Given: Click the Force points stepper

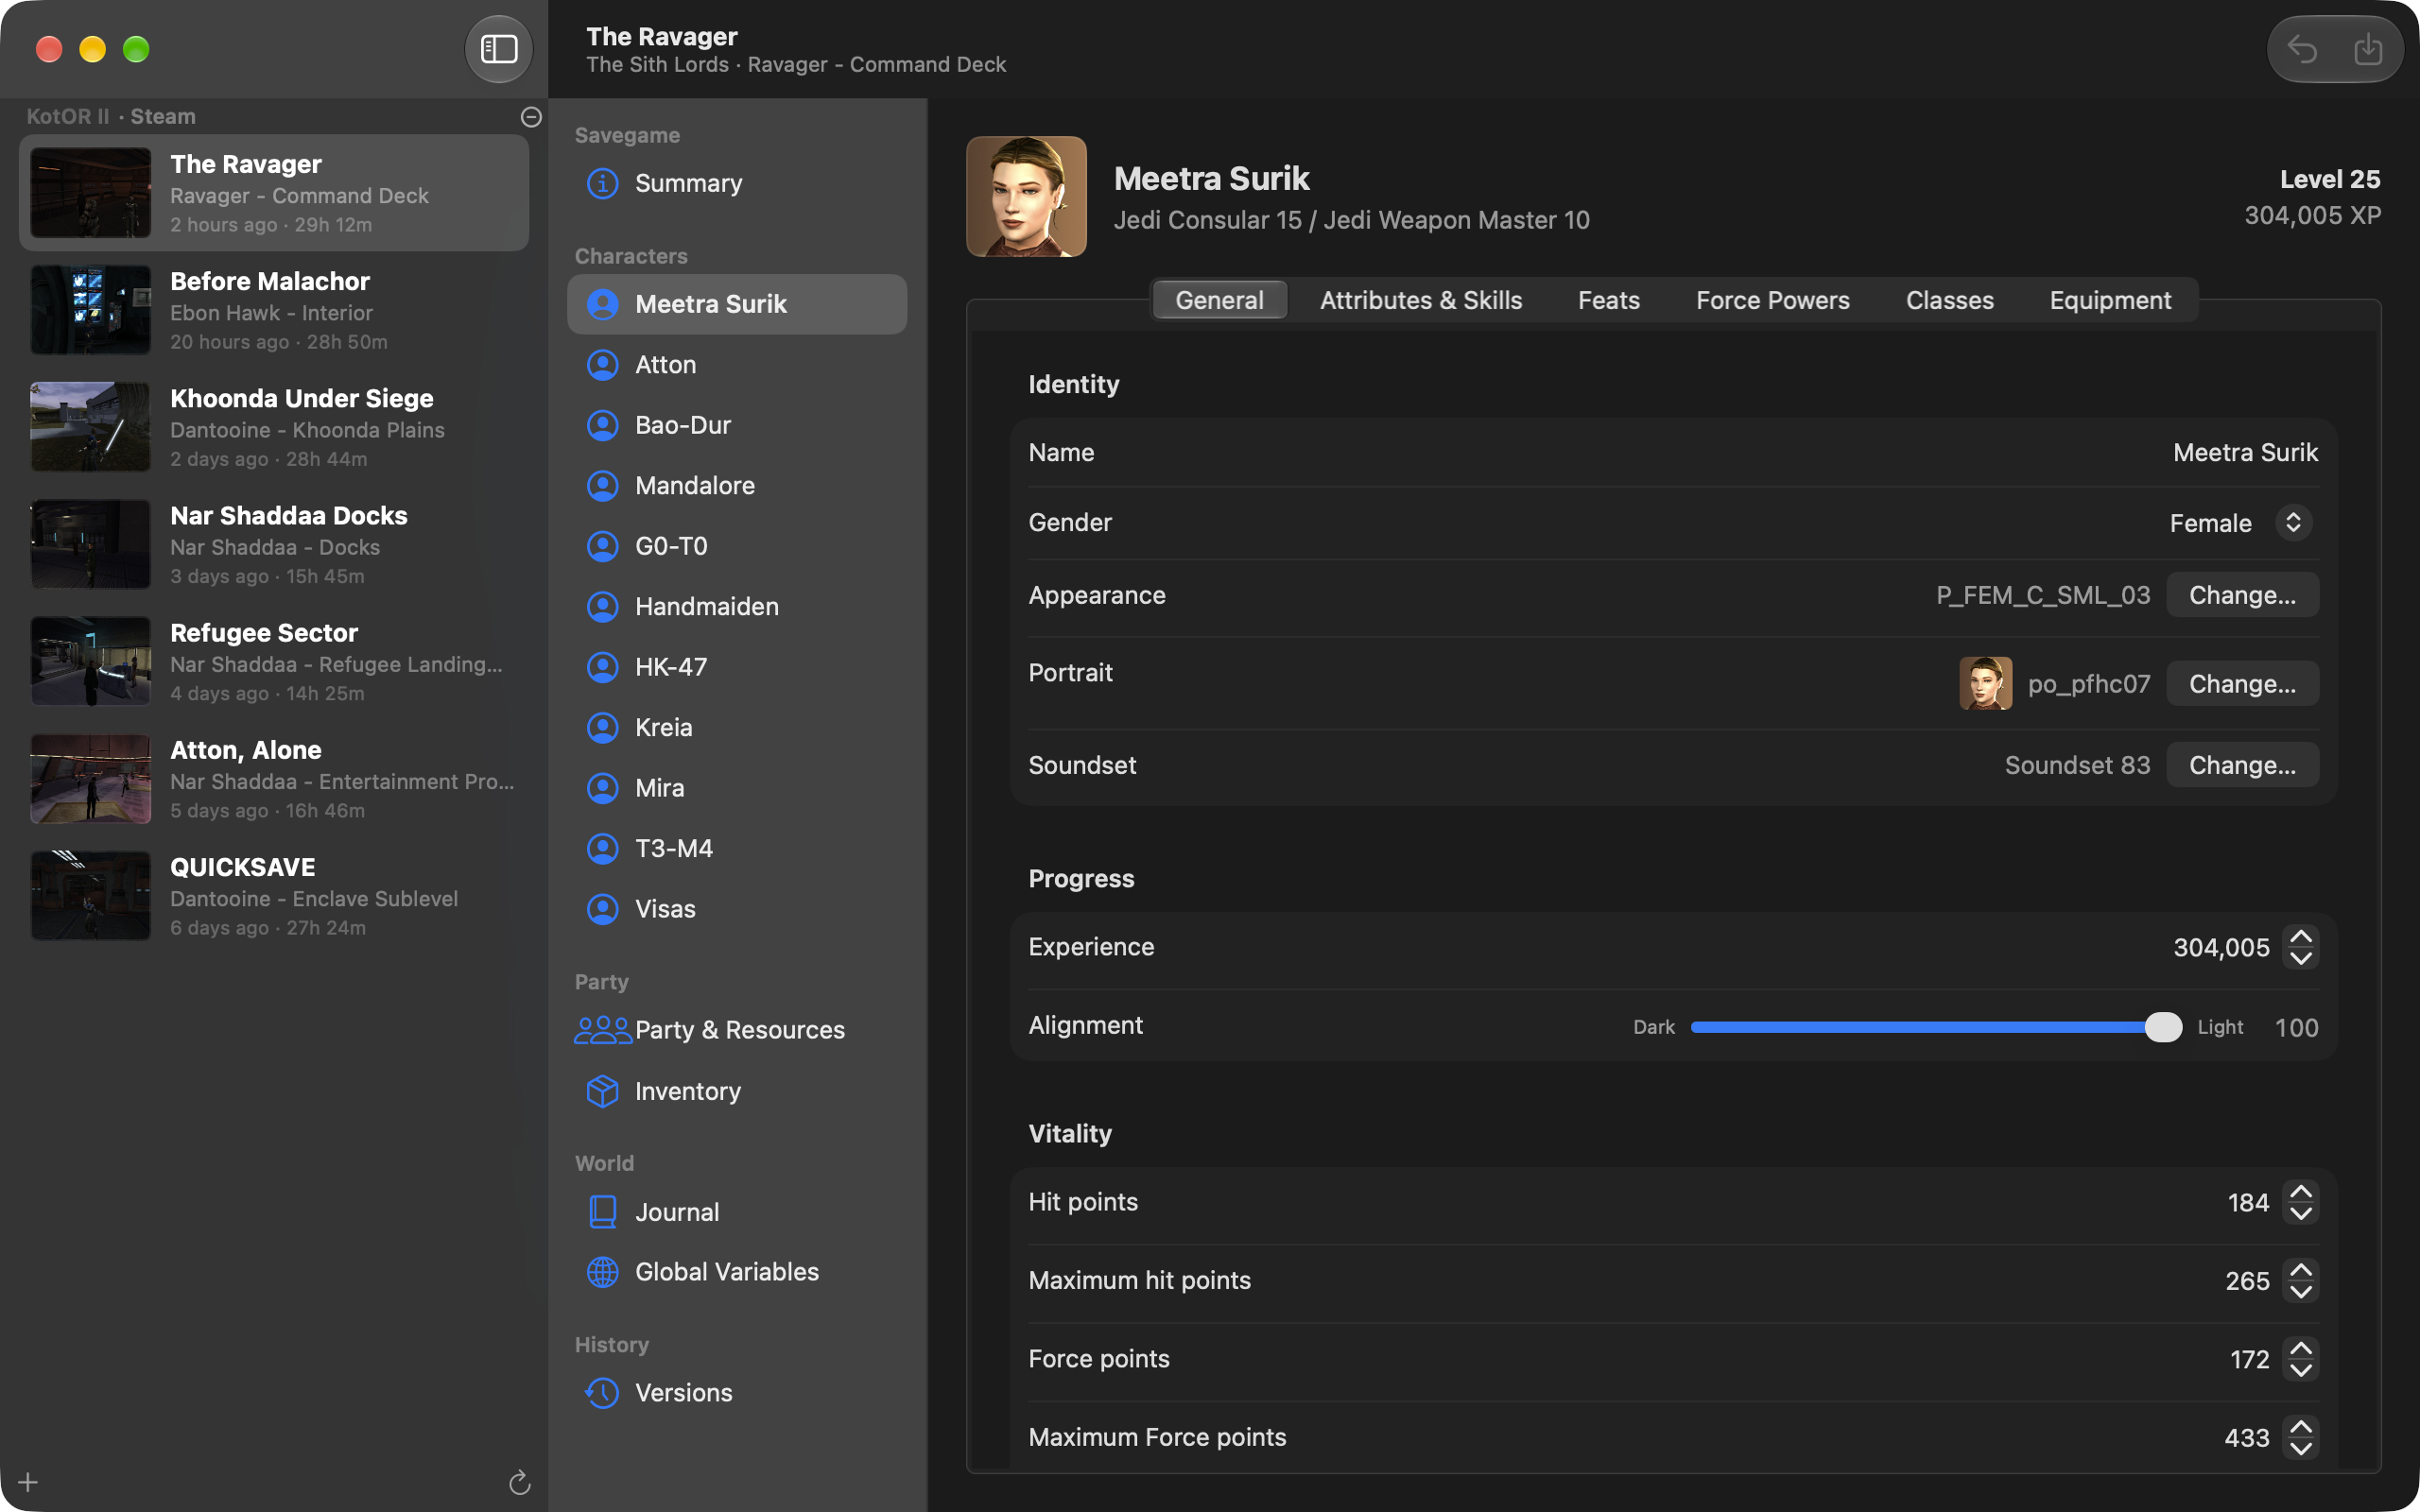Looking at the screenshot, I should tap(2300, 1359).
